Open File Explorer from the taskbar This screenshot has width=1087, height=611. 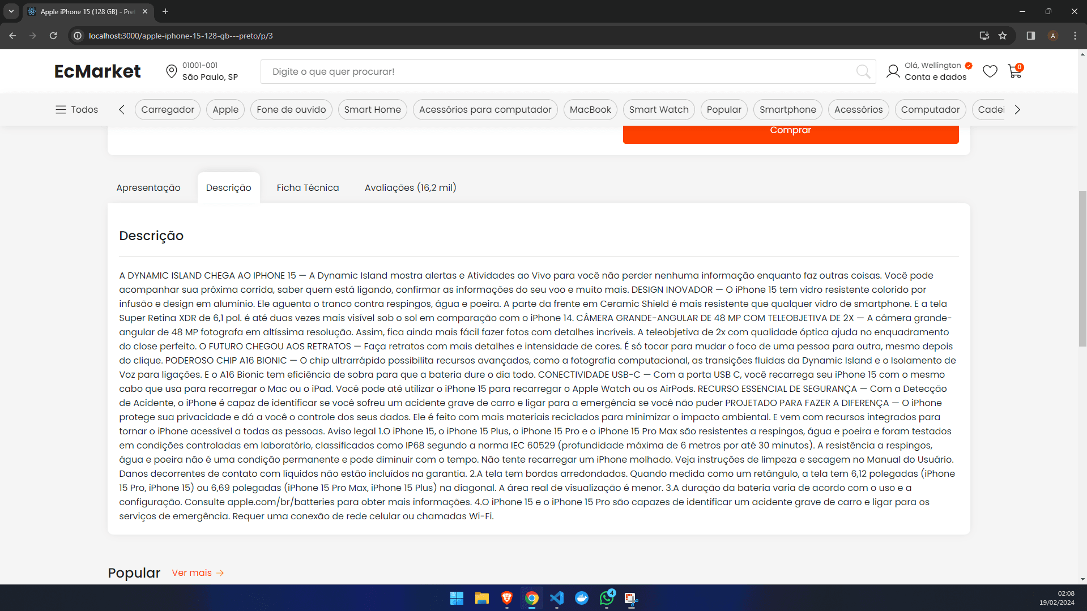tap(481, 598)
